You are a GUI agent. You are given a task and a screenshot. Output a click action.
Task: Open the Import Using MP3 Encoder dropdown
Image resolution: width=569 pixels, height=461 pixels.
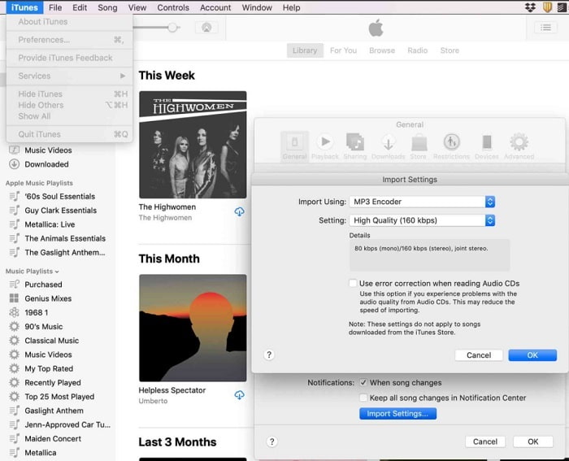click(422, 202)
